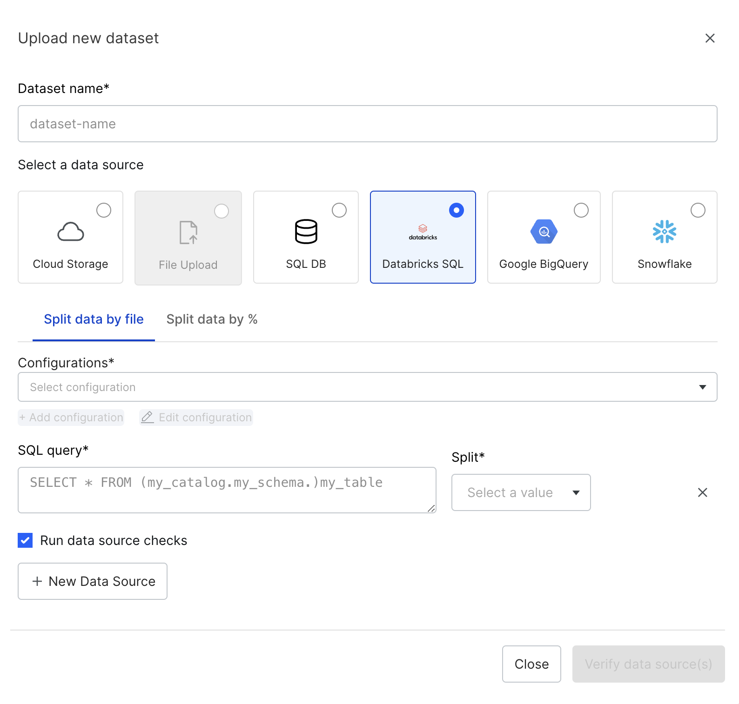The height and width of the screenshot is (704, 739).
Task: Click the SQL query text area
Action: [227, 490]
